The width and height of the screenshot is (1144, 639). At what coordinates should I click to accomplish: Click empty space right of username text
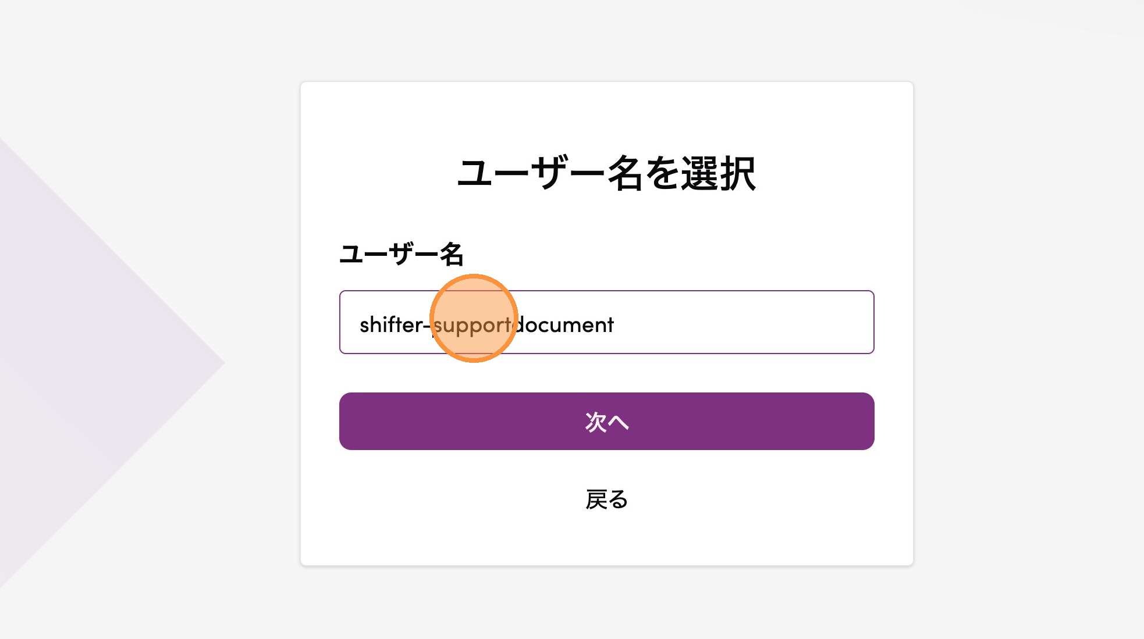tap(745, 322)
